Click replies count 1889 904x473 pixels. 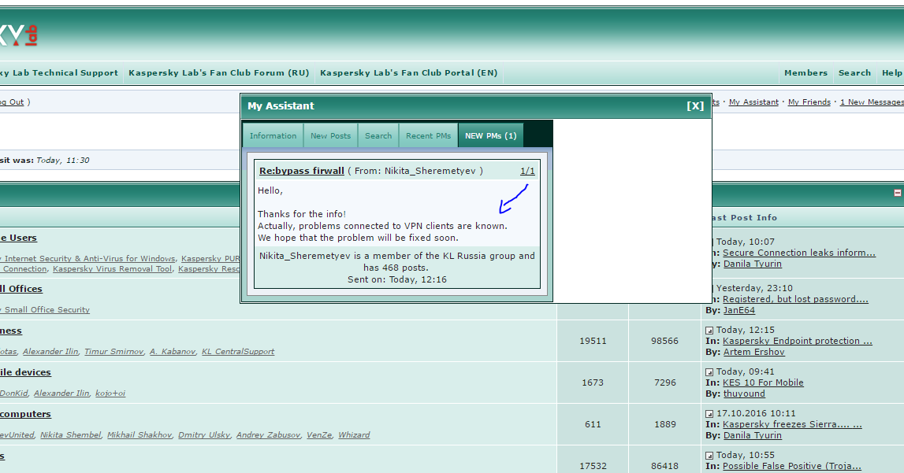[664, 424]
